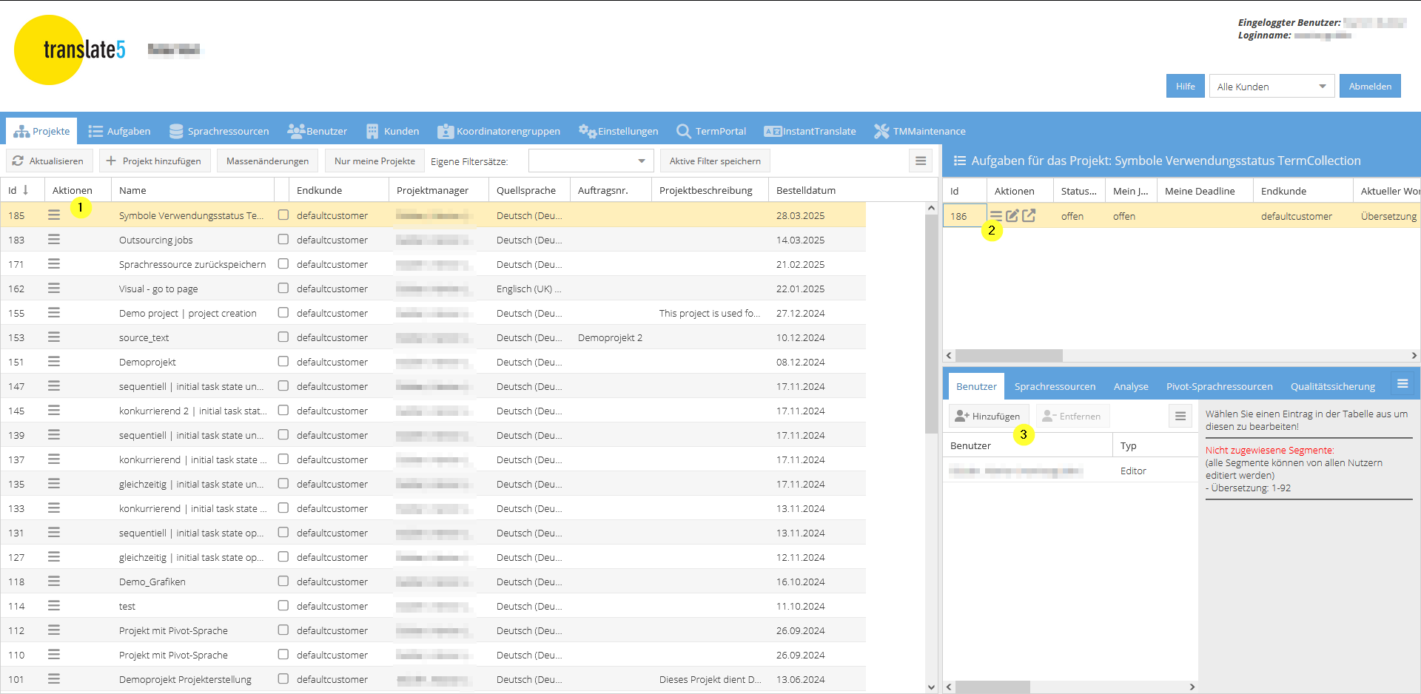Image resolution: width=1421 pixels, height=694 pixels.
Task: Click edit task icon for task 186
Action: click(x=1012, y=216)
